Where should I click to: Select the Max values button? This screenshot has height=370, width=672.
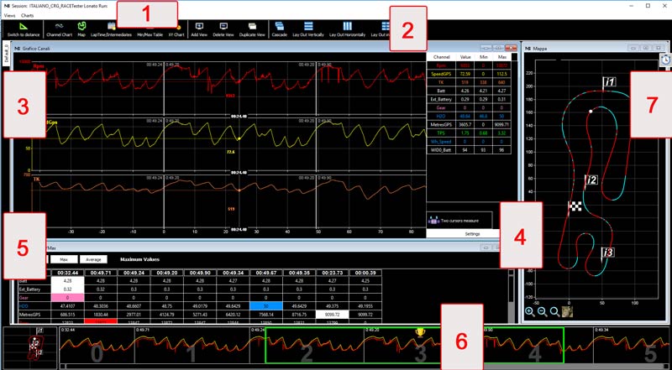click(64, 259)
